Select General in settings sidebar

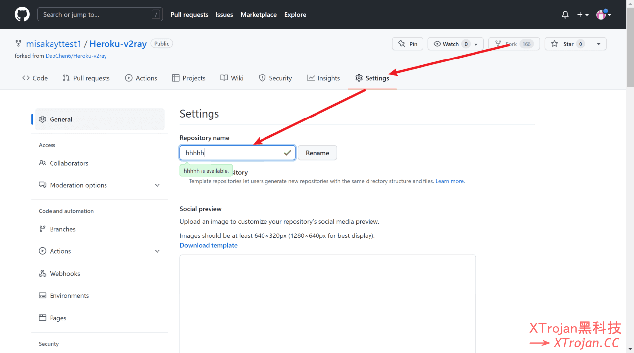100,119
